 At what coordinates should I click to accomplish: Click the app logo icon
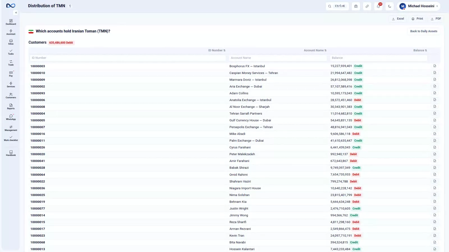click(11, 6)
